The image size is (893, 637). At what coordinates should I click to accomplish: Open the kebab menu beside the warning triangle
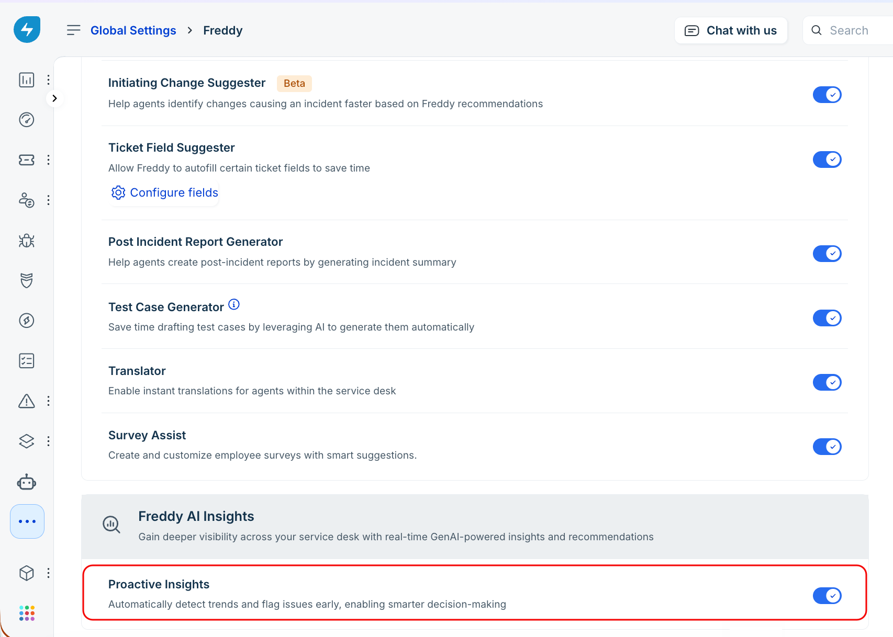(x=48, y=401)
